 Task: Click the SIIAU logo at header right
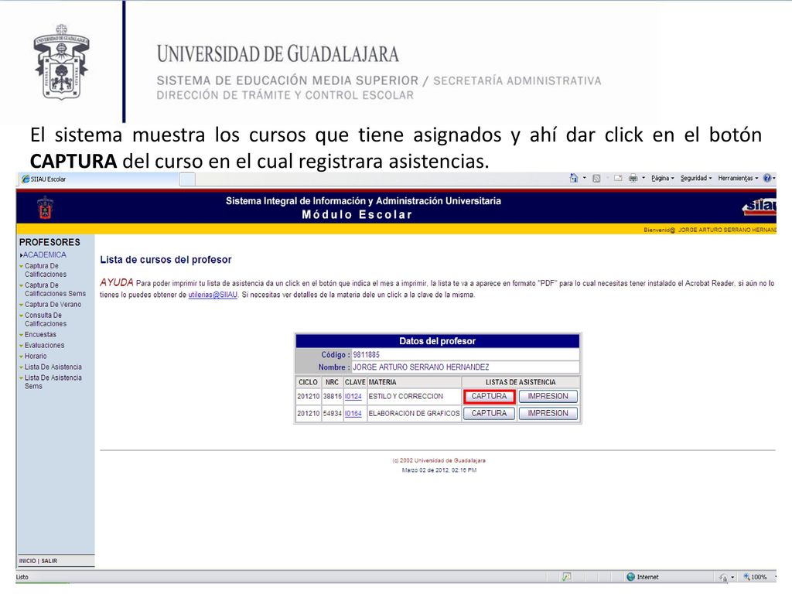tap(760, 207)
